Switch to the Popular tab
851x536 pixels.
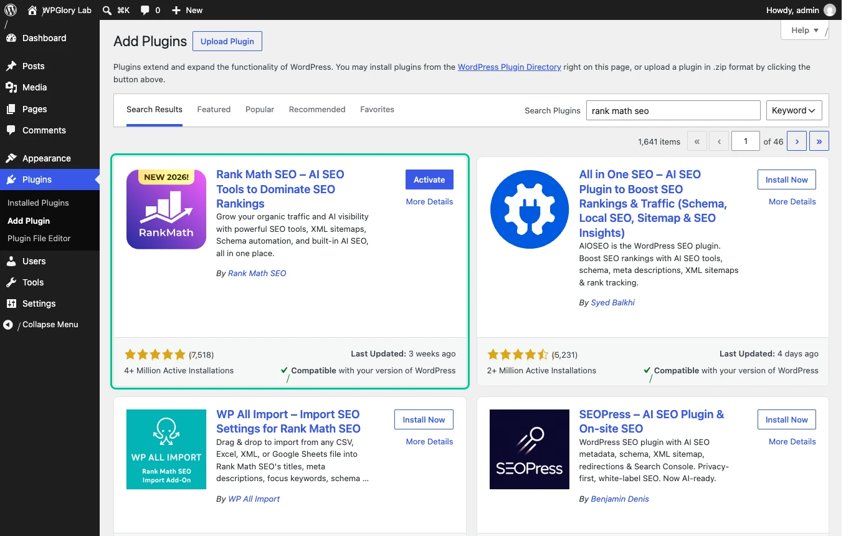coord(260,110)
